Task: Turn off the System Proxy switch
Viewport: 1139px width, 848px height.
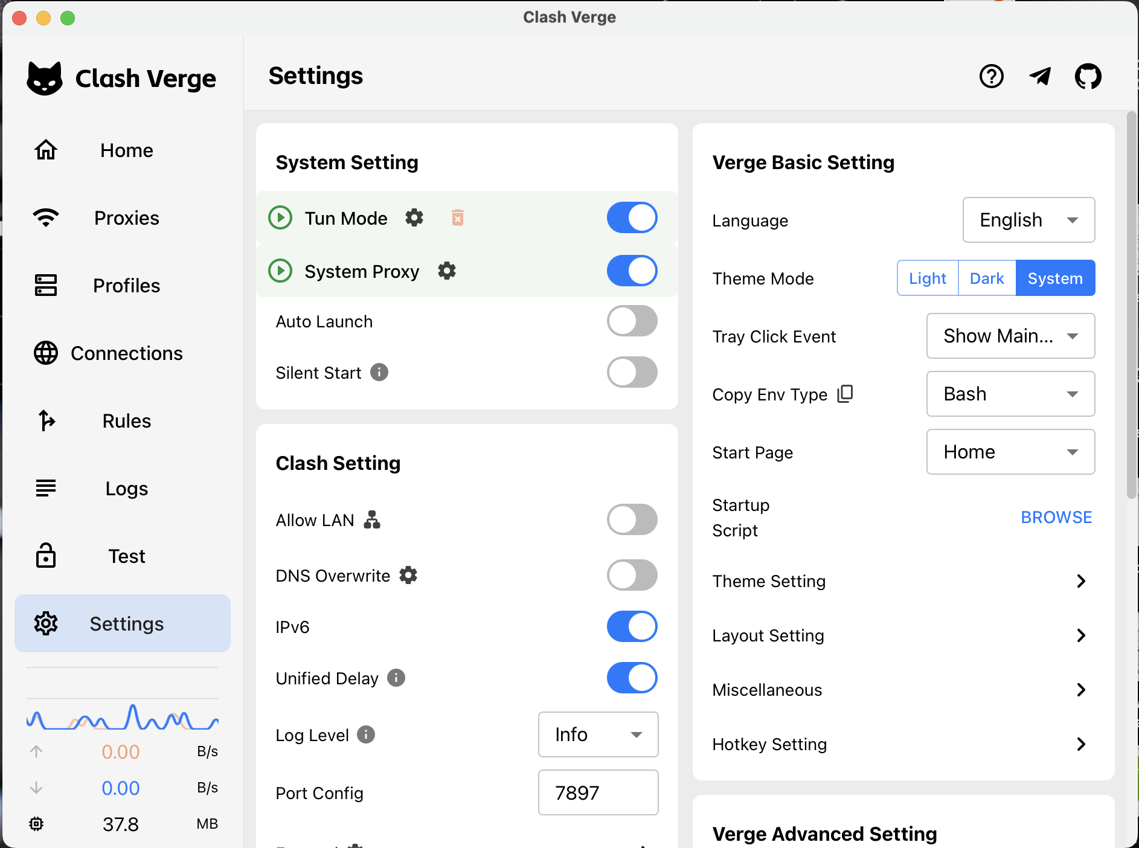Action: 632,271
